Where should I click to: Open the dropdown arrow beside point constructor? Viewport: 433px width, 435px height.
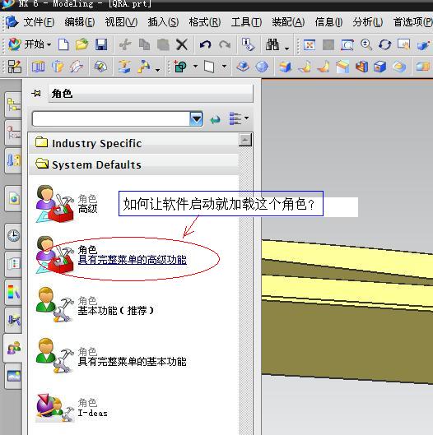click(x=195, y=67)
